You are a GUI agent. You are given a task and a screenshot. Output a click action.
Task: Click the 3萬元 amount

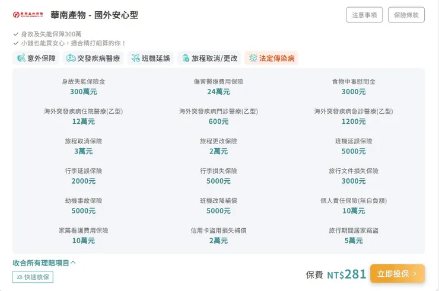click(84, 151)
